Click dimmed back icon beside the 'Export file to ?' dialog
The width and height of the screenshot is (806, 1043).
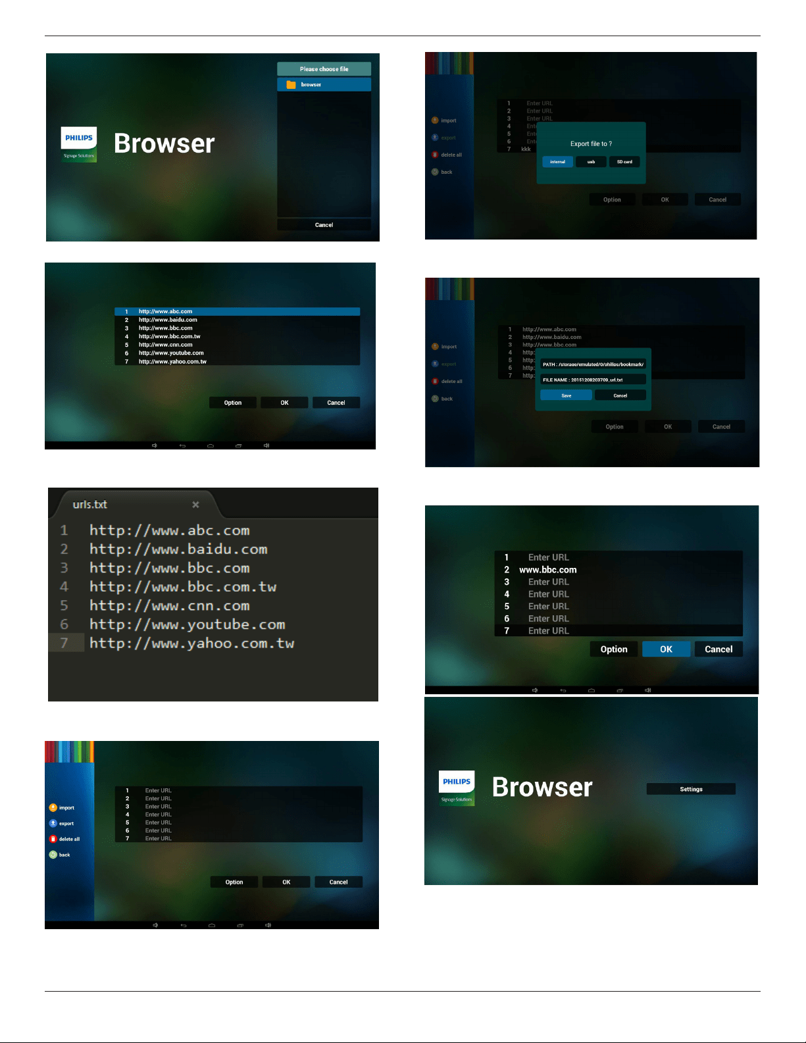click(435, 172)
